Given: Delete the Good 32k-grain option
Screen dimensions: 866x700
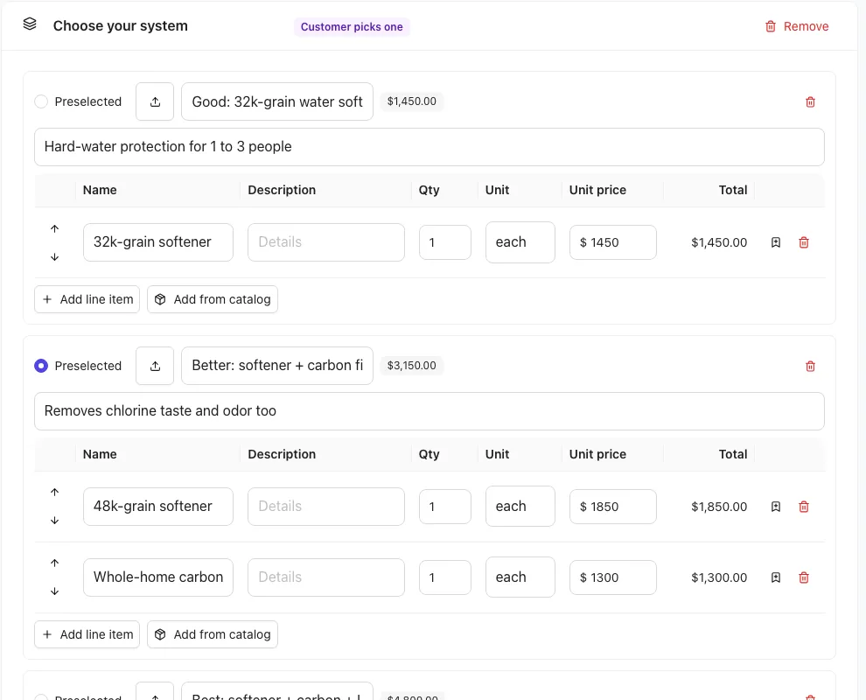Looking at the screenshot, I should 810,101.
